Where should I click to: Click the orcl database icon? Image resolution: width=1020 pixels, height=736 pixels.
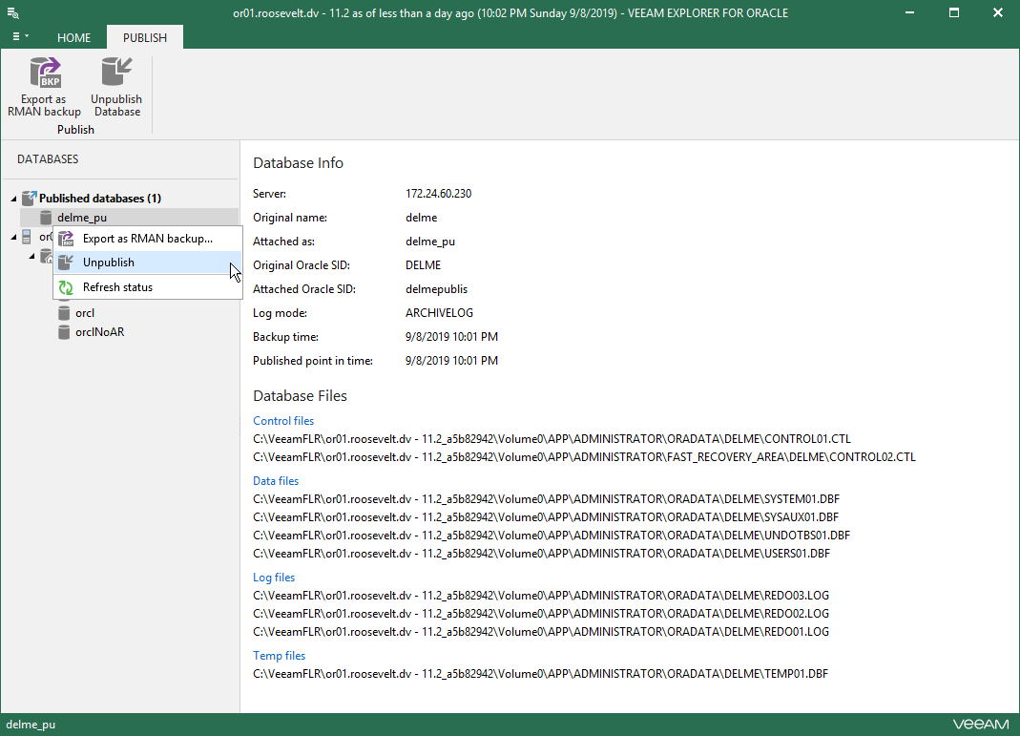pos(64,313)
